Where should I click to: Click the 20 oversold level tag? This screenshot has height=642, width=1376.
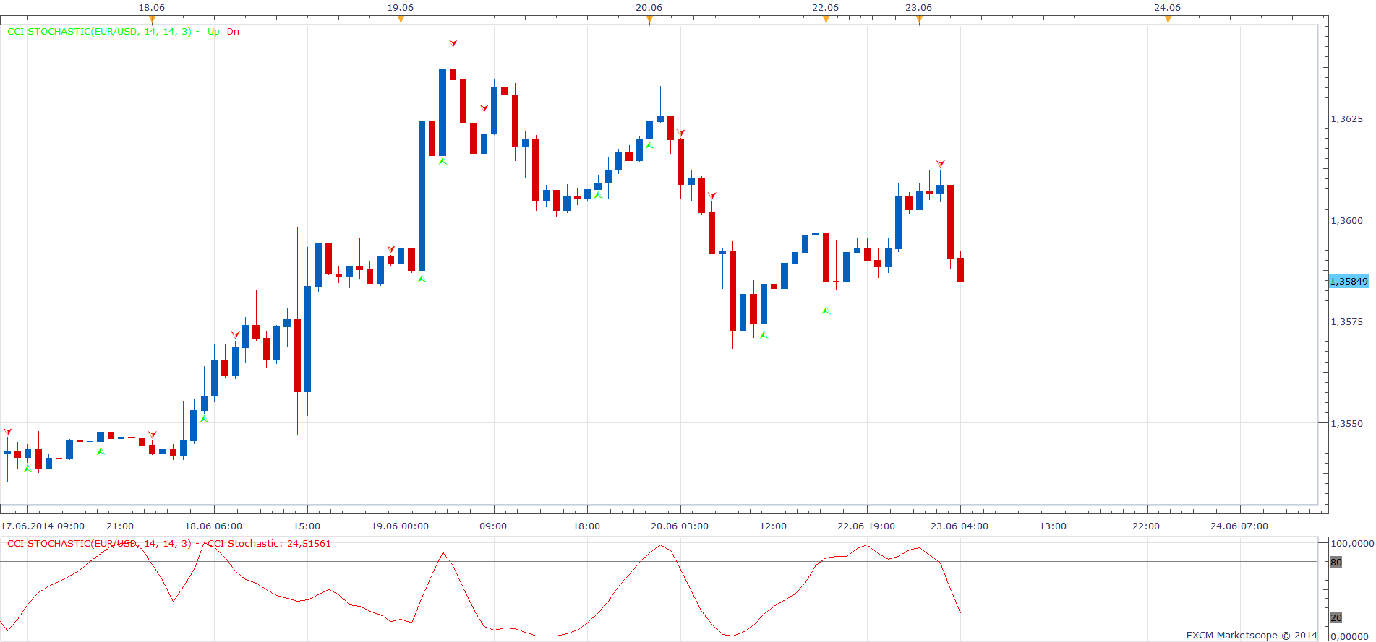pyautogui.click(x=1336, y=617)
